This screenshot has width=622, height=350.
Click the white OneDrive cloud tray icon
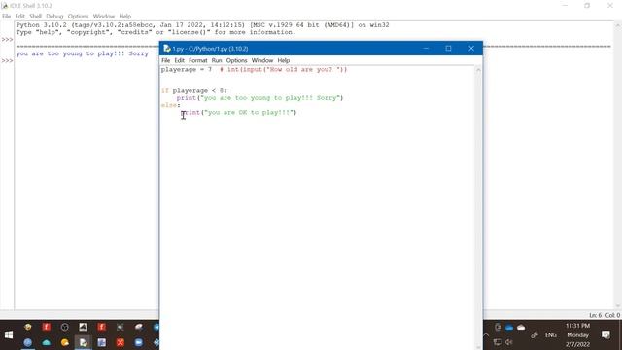pyautogui.click(x=521, y=328)
